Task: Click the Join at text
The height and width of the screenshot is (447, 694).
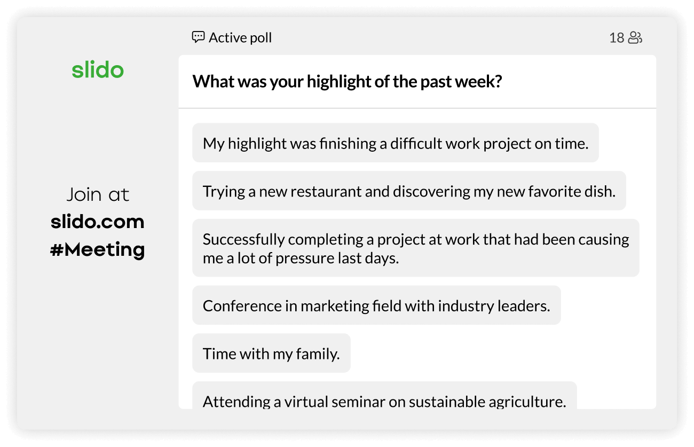Action: tap(98, 194)
